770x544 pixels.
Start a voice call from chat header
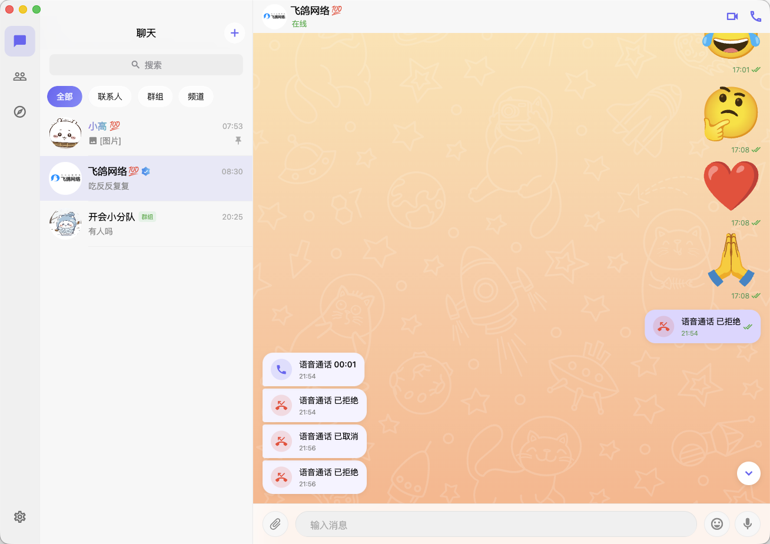(756, 16)
